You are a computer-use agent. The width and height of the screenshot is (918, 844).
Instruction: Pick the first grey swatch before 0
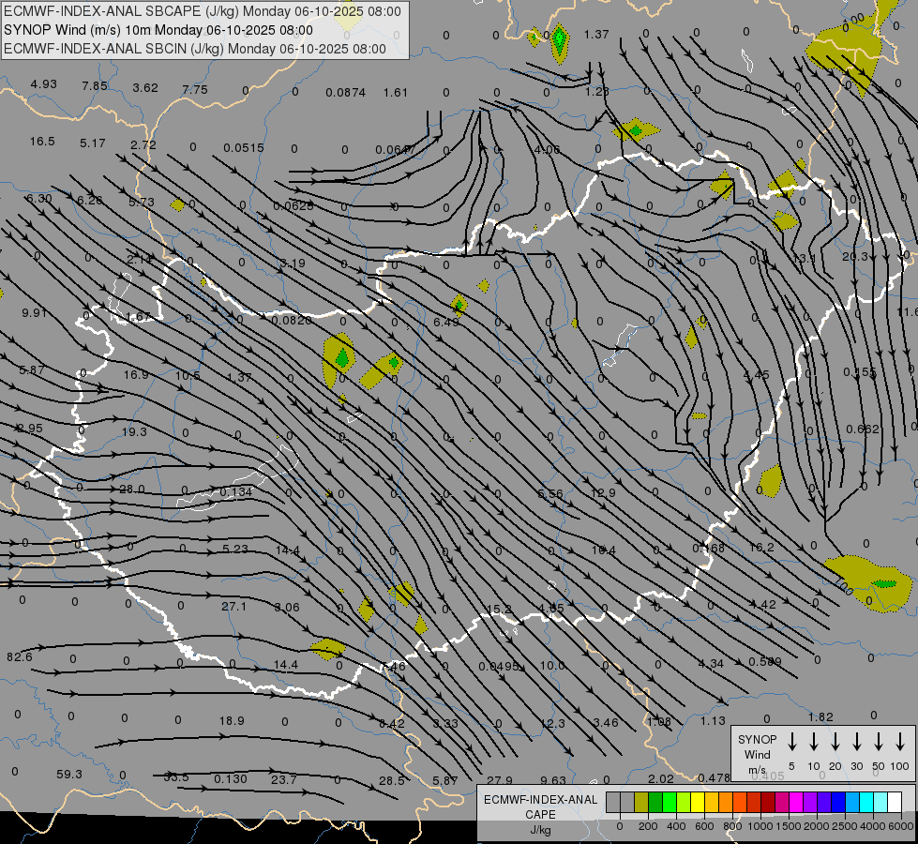613,802
